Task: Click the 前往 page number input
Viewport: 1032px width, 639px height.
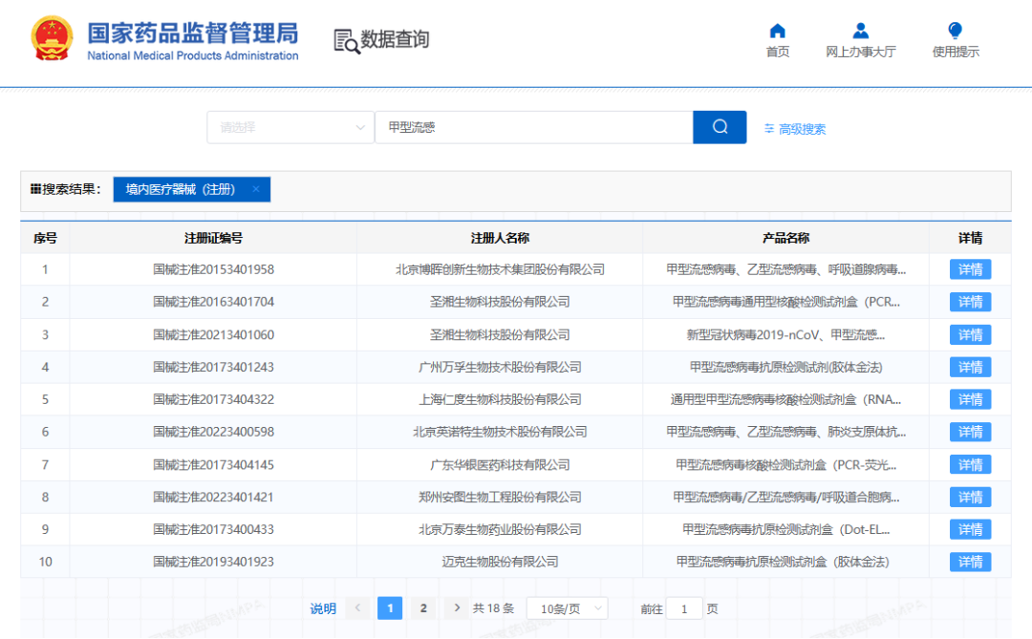Action: (x=684, y=608)
